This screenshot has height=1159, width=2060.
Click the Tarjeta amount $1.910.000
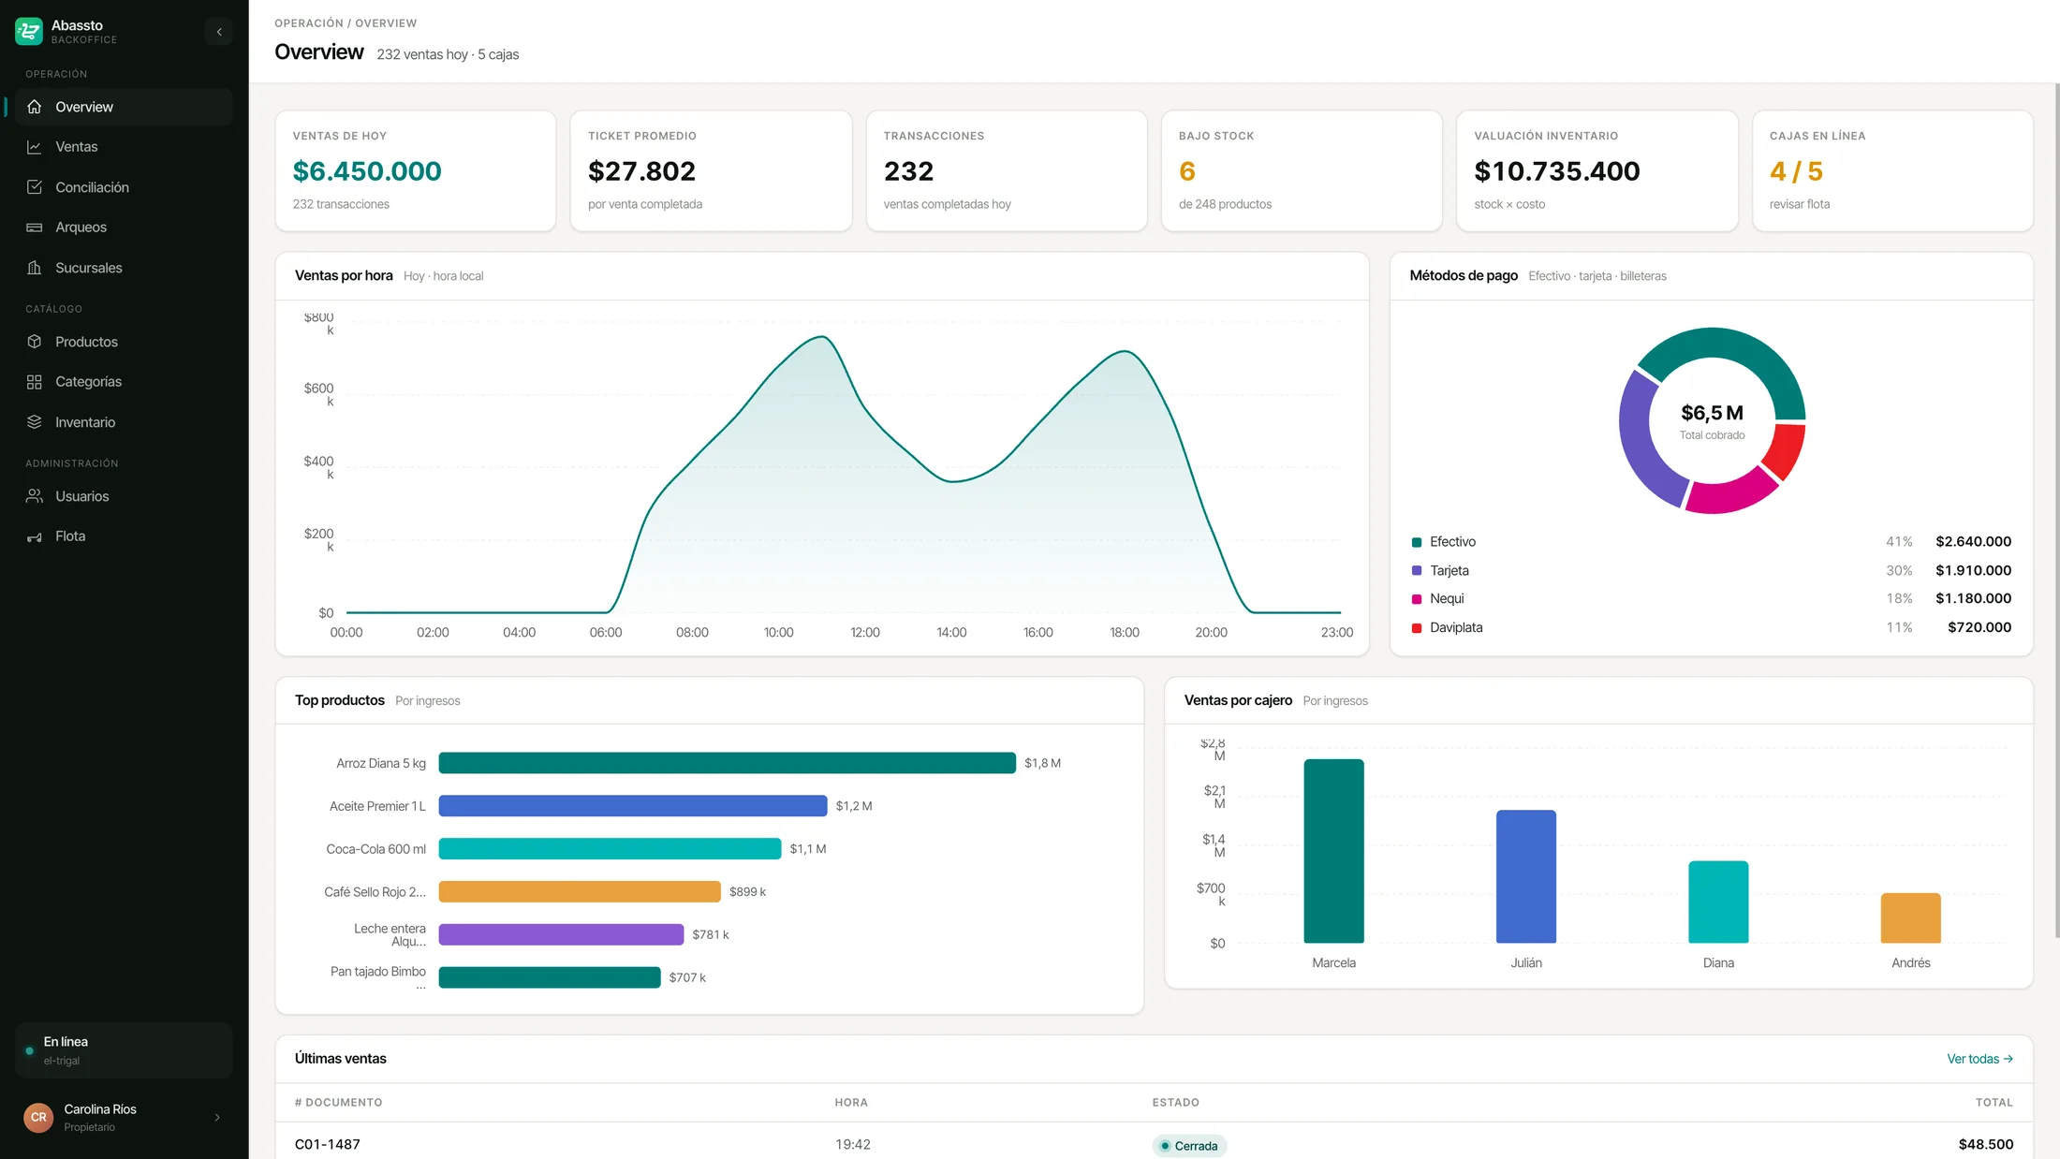click(1974, 570)
